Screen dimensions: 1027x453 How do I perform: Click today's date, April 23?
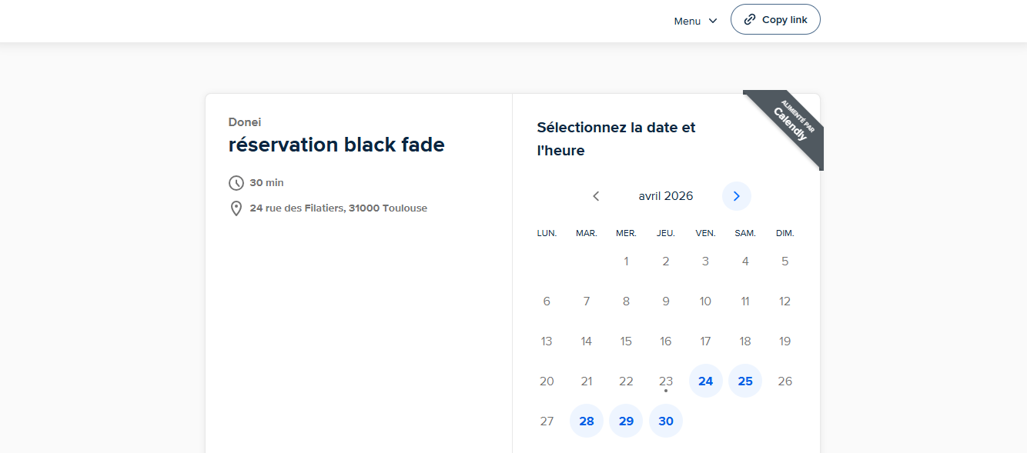click(666, 381)
